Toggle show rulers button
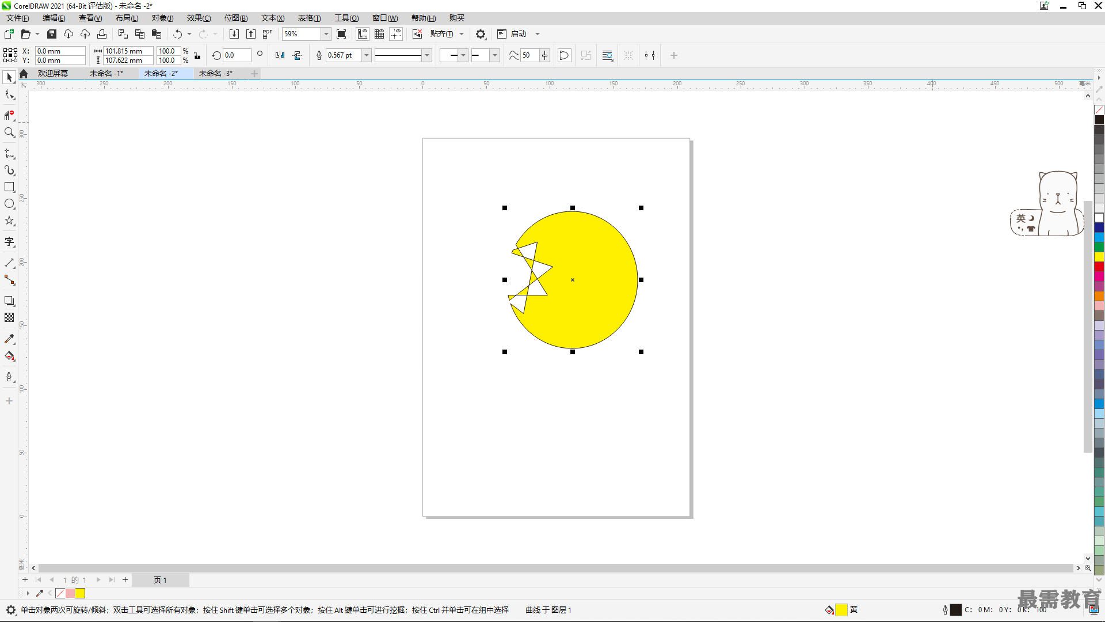Screen dimensions: 1105x622 tap(363, 34)
